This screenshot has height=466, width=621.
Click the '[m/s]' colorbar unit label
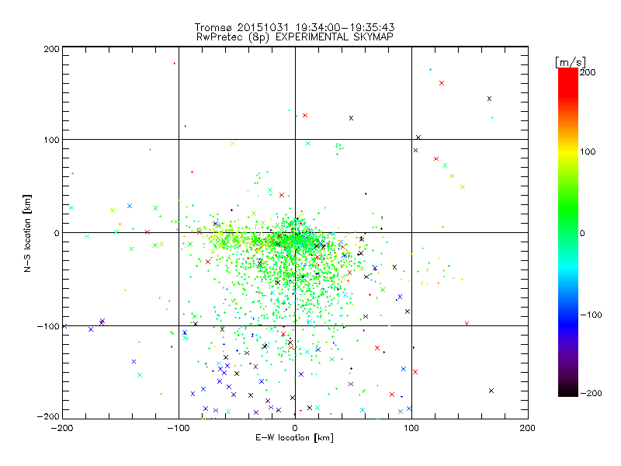[571, 62]
